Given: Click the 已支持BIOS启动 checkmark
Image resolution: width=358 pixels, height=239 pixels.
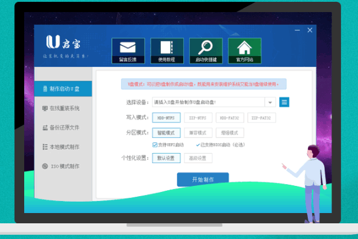Looking at the screenshot, I should (198, 145).
